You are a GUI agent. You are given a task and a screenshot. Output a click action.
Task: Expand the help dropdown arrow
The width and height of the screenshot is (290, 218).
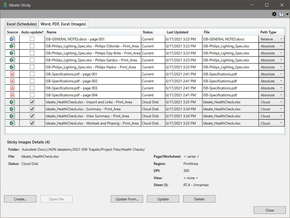287,14
